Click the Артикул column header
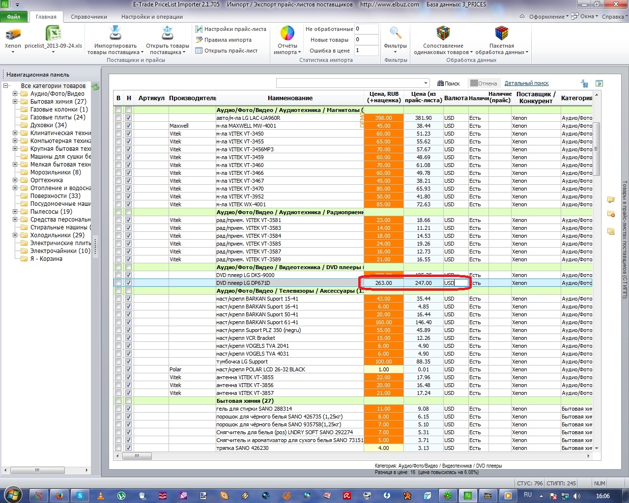629x503 pixels. (x=151, y=98)
